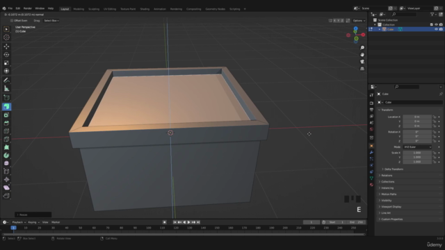Select the Rip Region tool
Viewport: 445px width, 250px height.
[6, 196]
